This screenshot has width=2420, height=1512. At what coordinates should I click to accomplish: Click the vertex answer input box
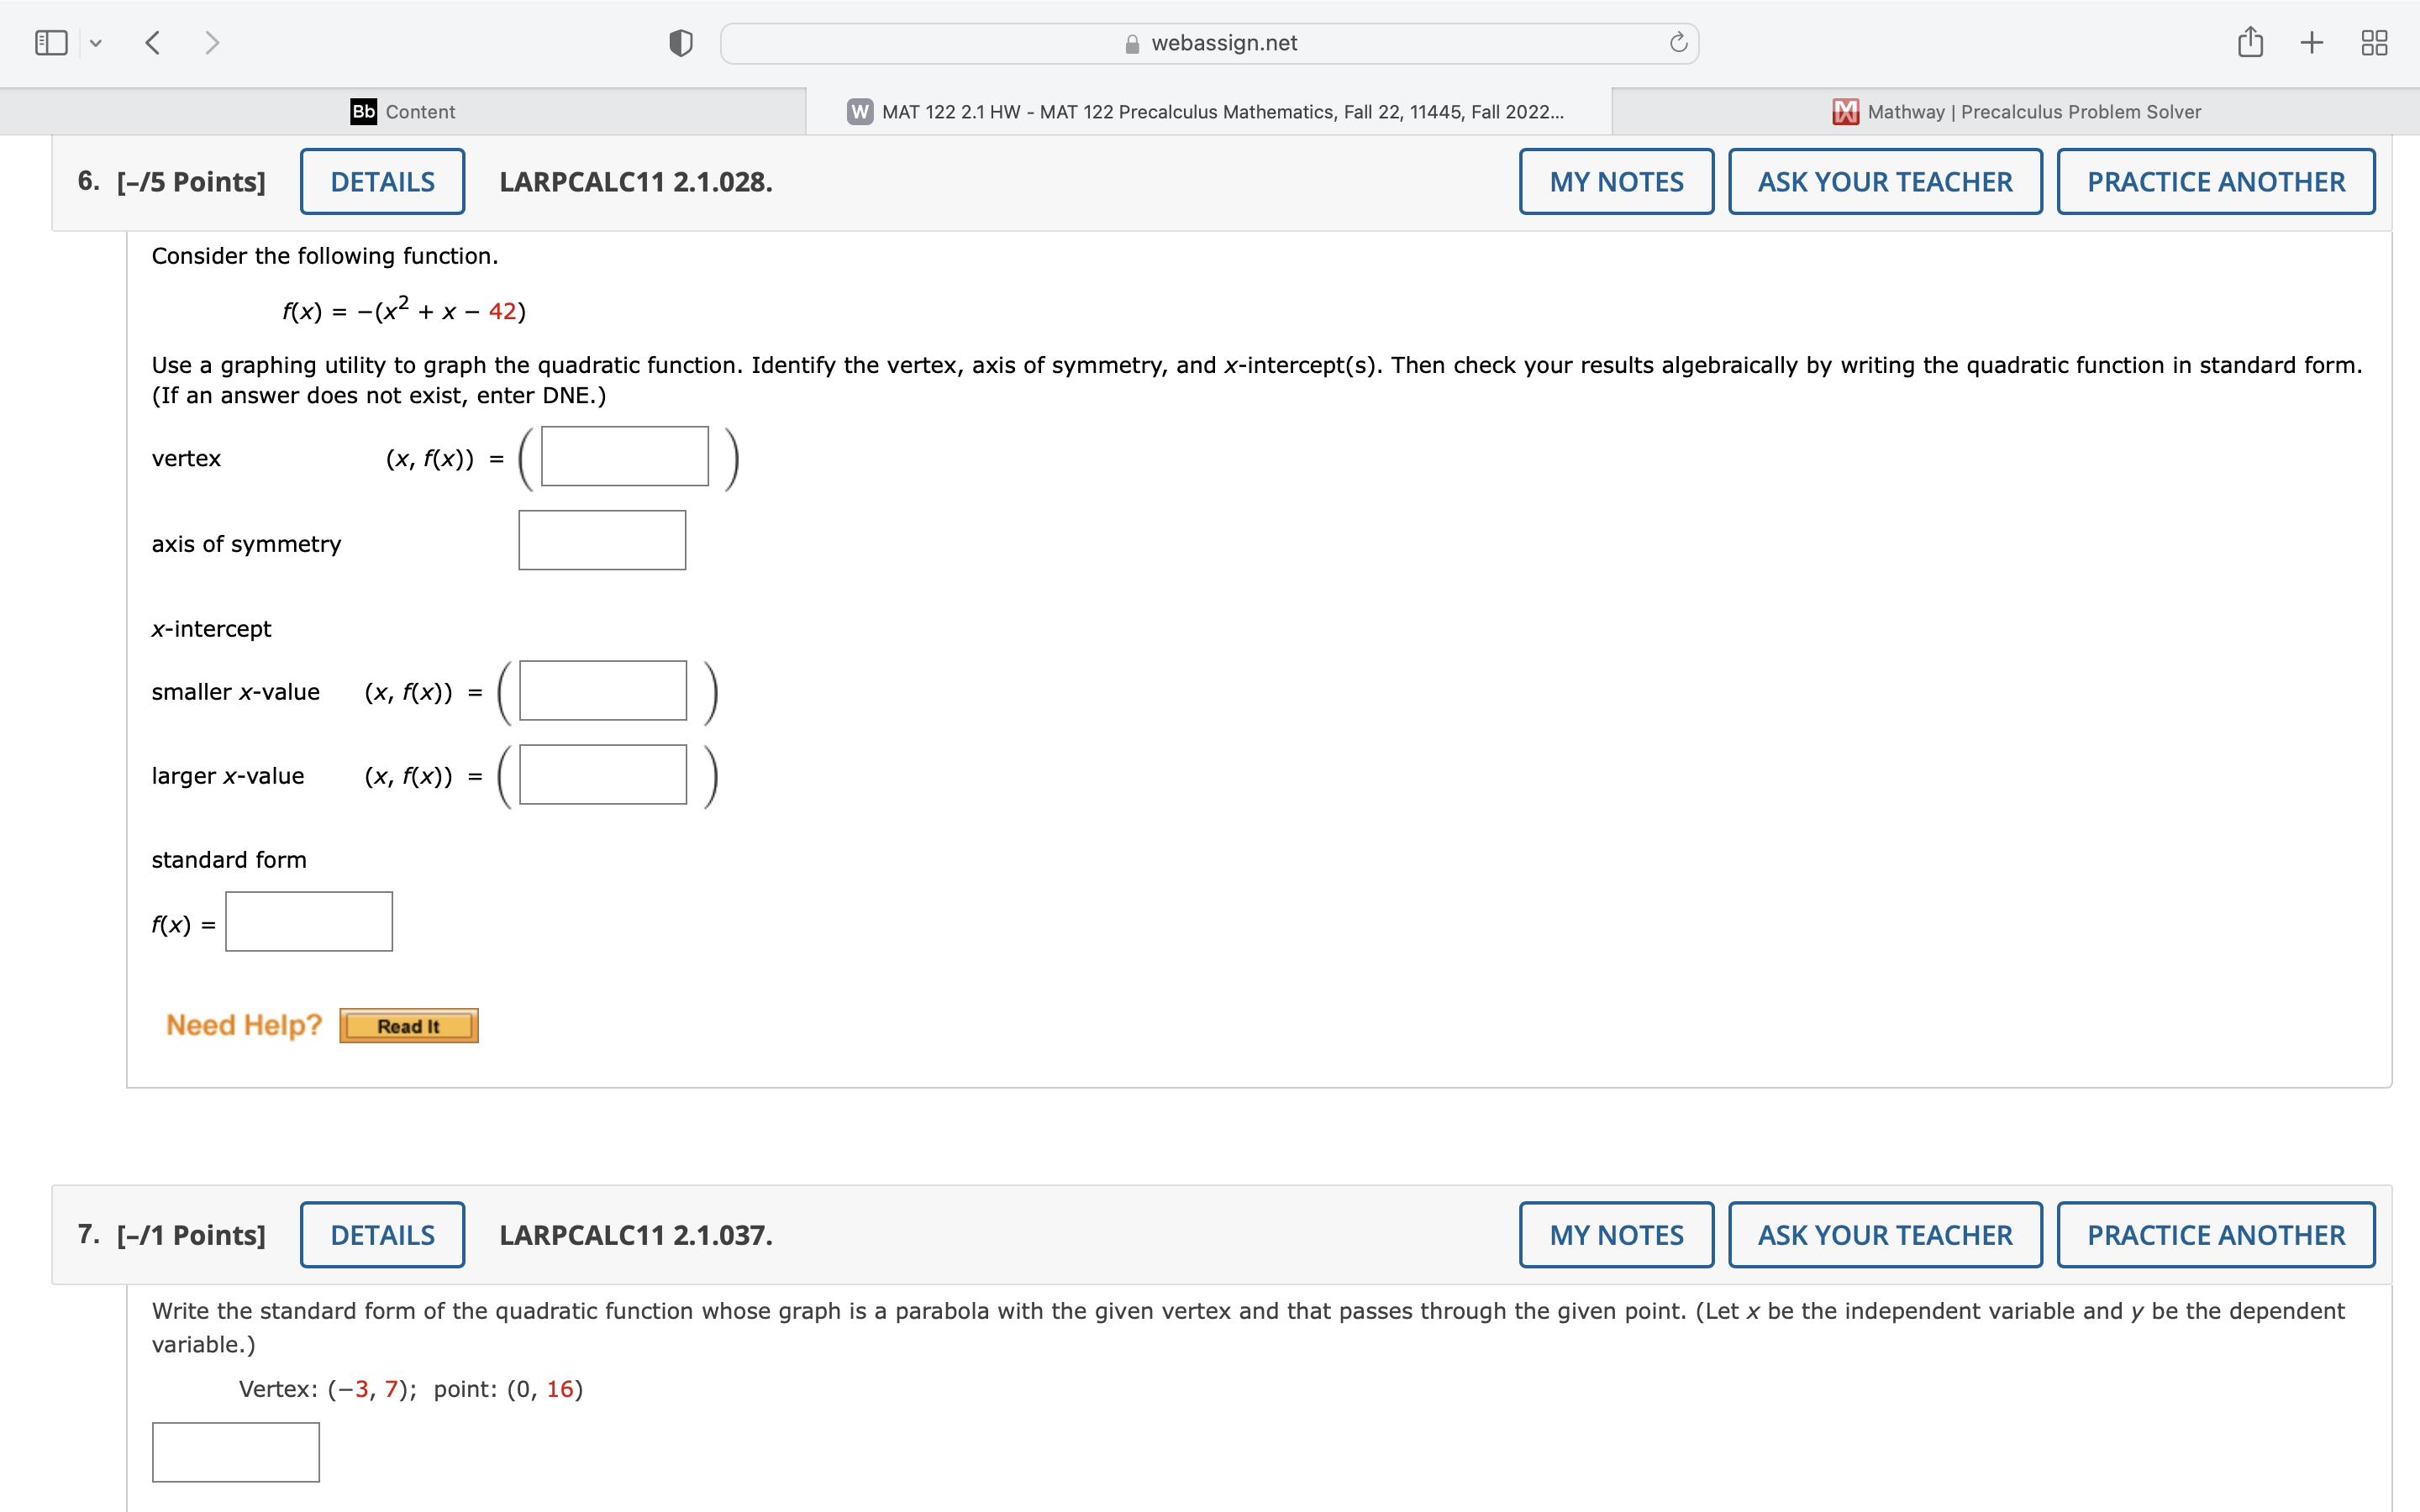pyautogui.click(x=625, y=457)
